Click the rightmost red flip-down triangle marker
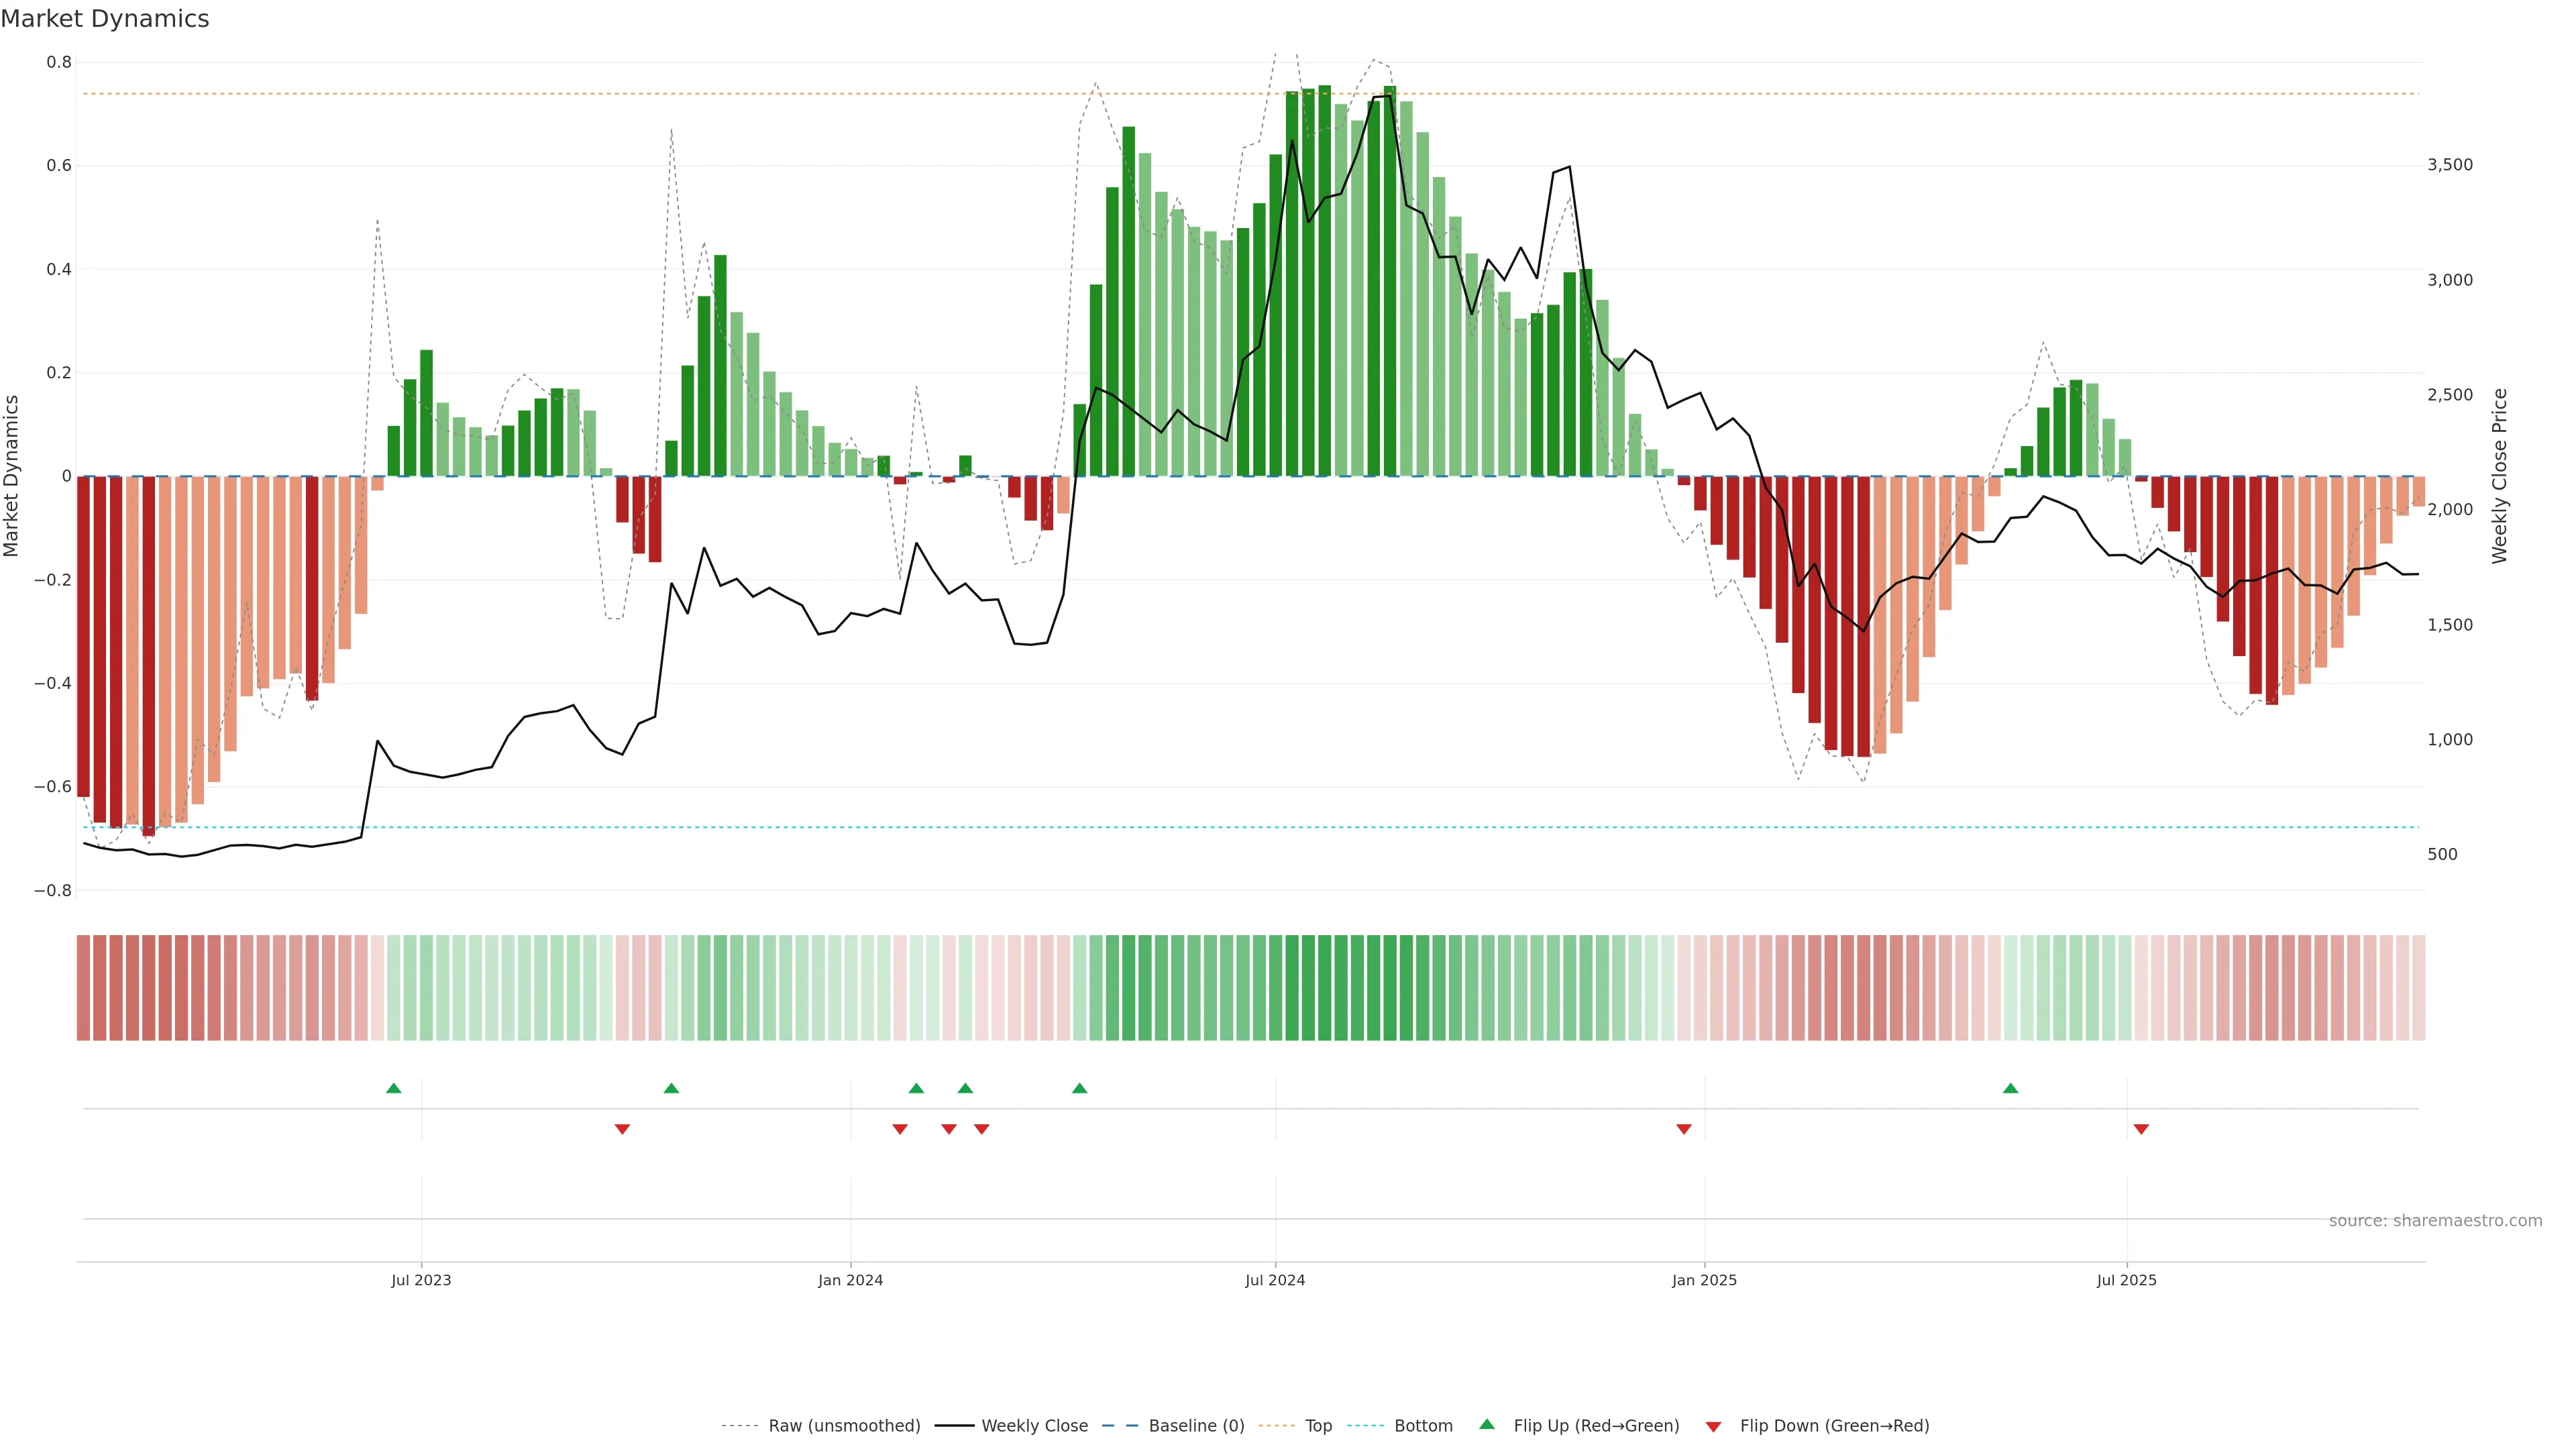 coord(2141,1129)
